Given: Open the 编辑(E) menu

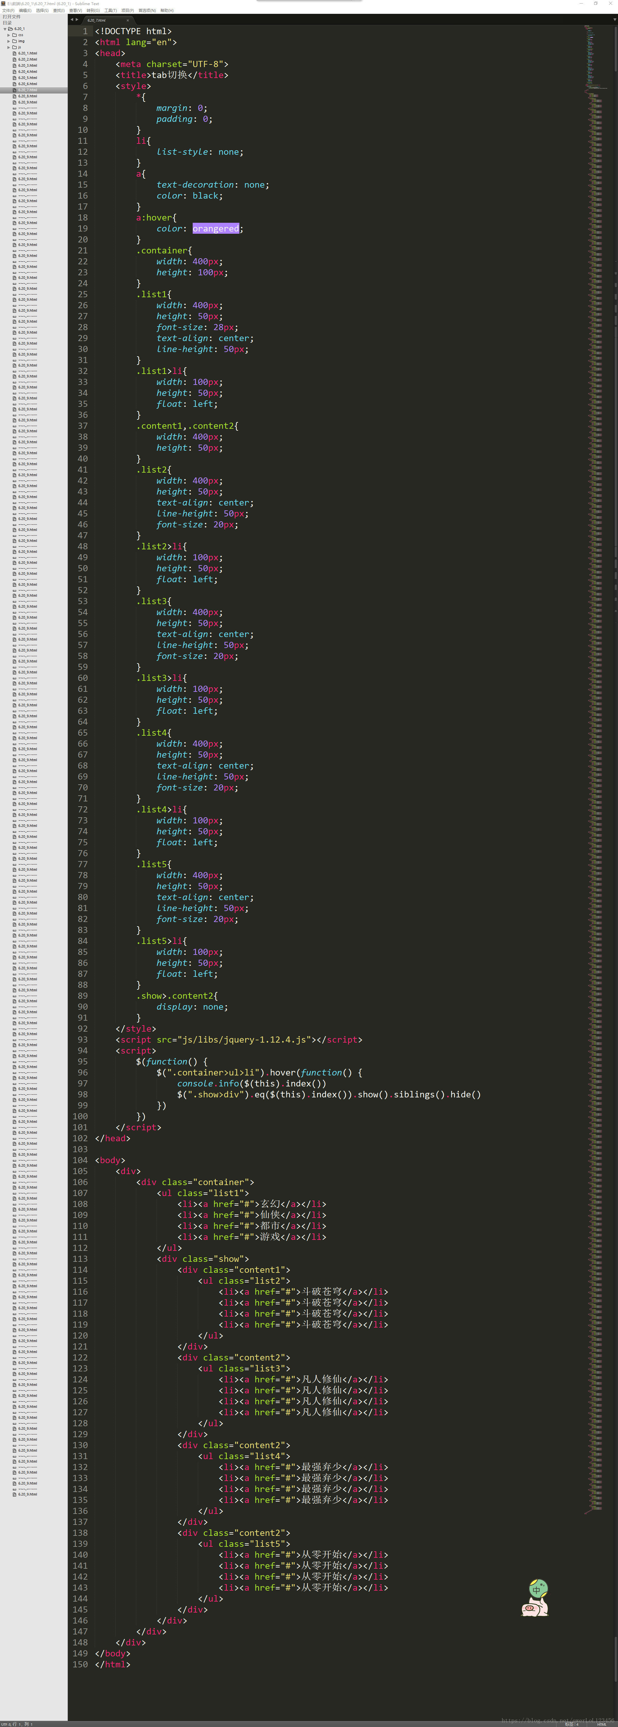Looking at the screenshot, I should 25,11.
